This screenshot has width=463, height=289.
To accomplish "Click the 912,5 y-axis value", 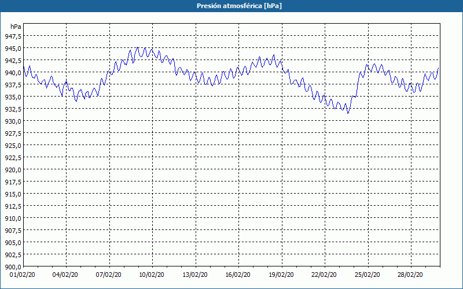I will coord(13,206).
